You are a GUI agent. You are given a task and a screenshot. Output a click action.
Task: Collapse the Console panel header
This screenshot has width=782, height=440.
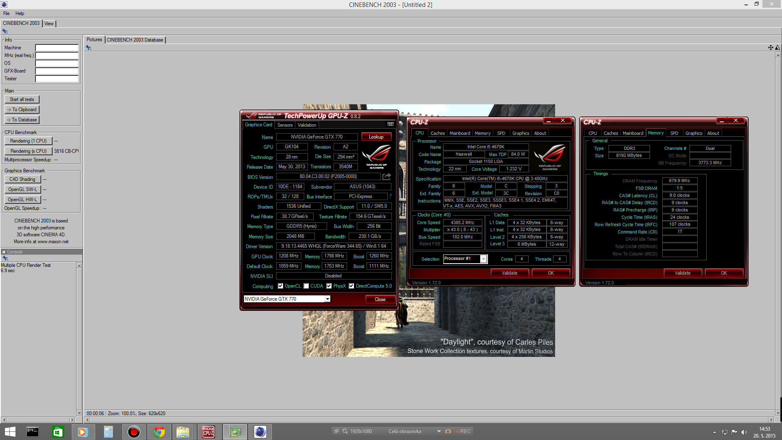(4, 252)
